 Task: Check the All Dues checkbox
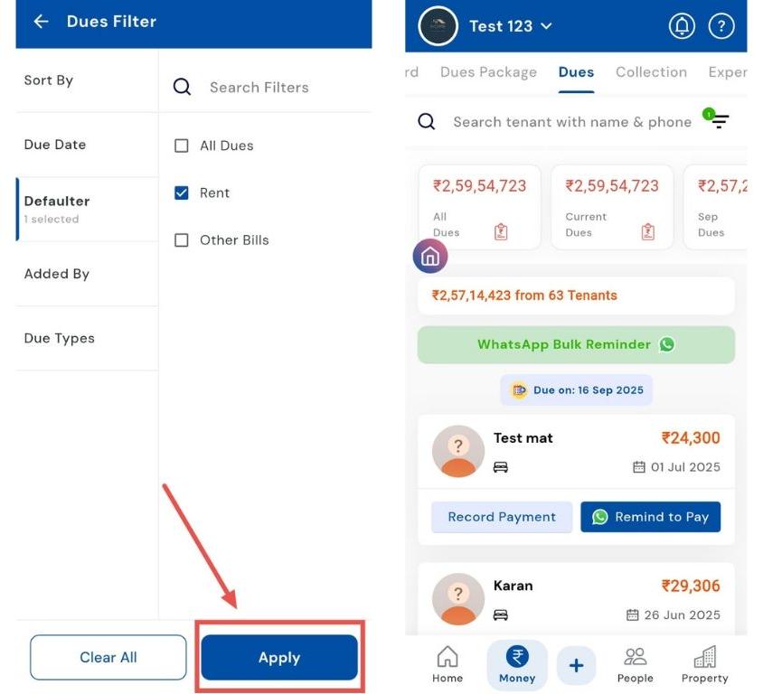point(182,145)
